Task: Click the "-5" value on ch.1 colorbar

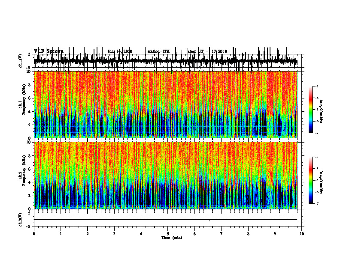Action: pos(317,110)
